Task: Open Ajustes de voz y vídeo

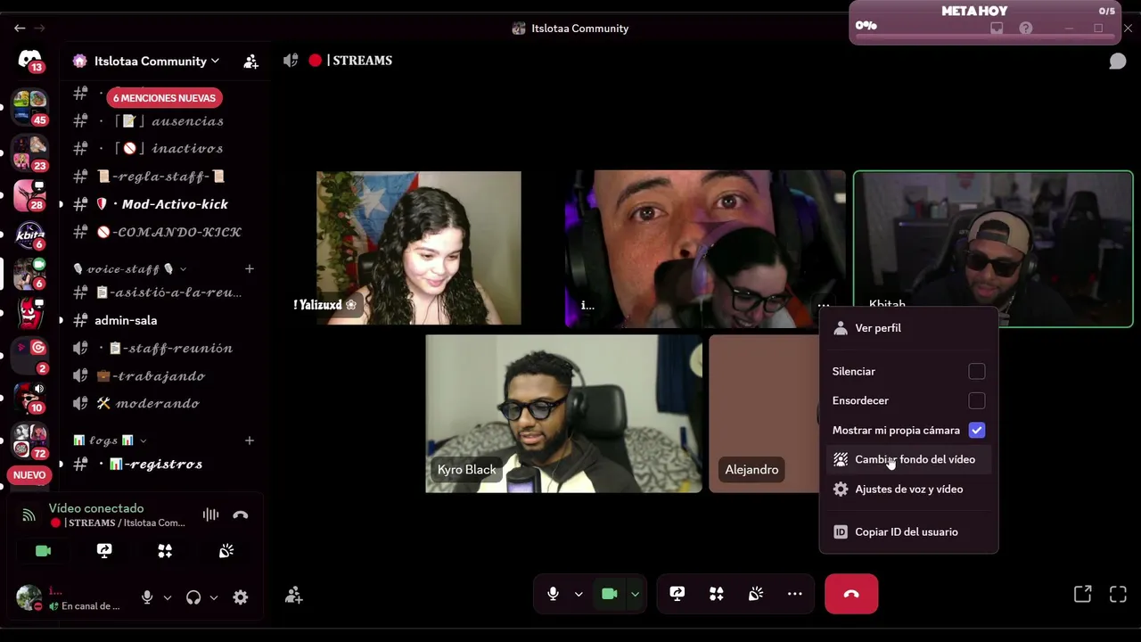Action: tap(909, 489)
